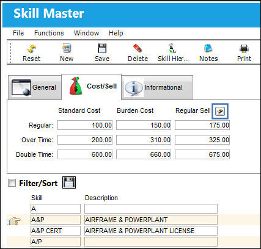Click the Double Time Standard Cost field 600.00

point(85,154)
